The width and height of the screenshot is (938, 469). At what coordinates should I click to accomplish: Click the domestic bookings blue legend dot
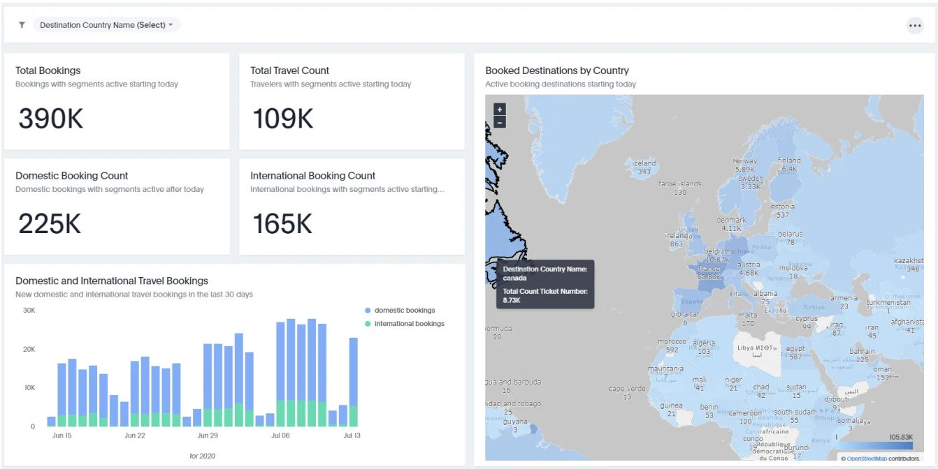[x=368, y=311]
